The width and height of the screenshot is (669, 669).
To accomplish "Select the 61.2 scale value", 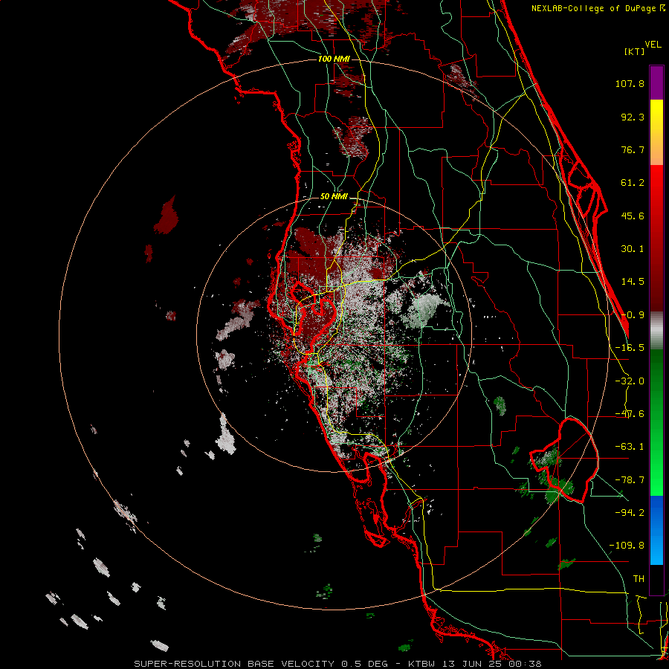I will coord(633,183).
